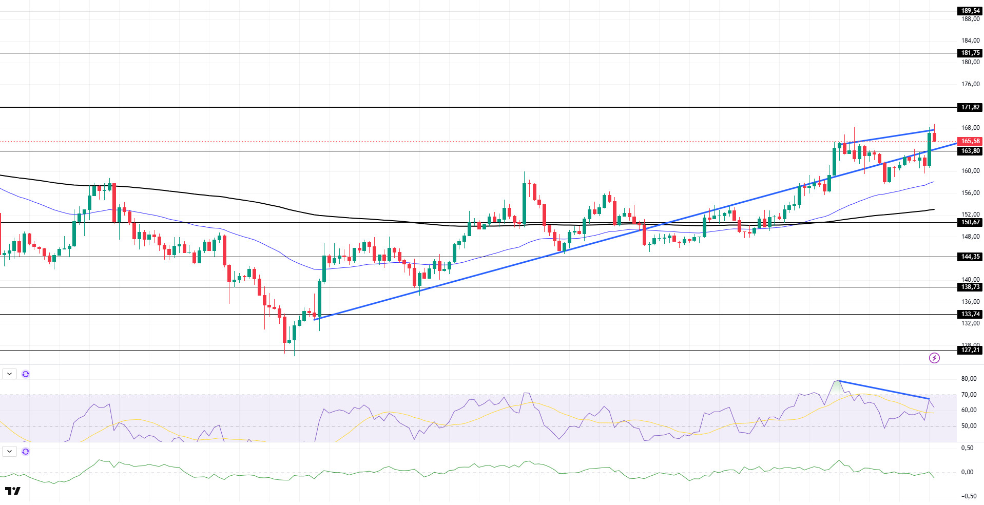Viewport: 984px width, 505px height.
Task: Click the 189,54 price label at the top
Action: point(970,11)
